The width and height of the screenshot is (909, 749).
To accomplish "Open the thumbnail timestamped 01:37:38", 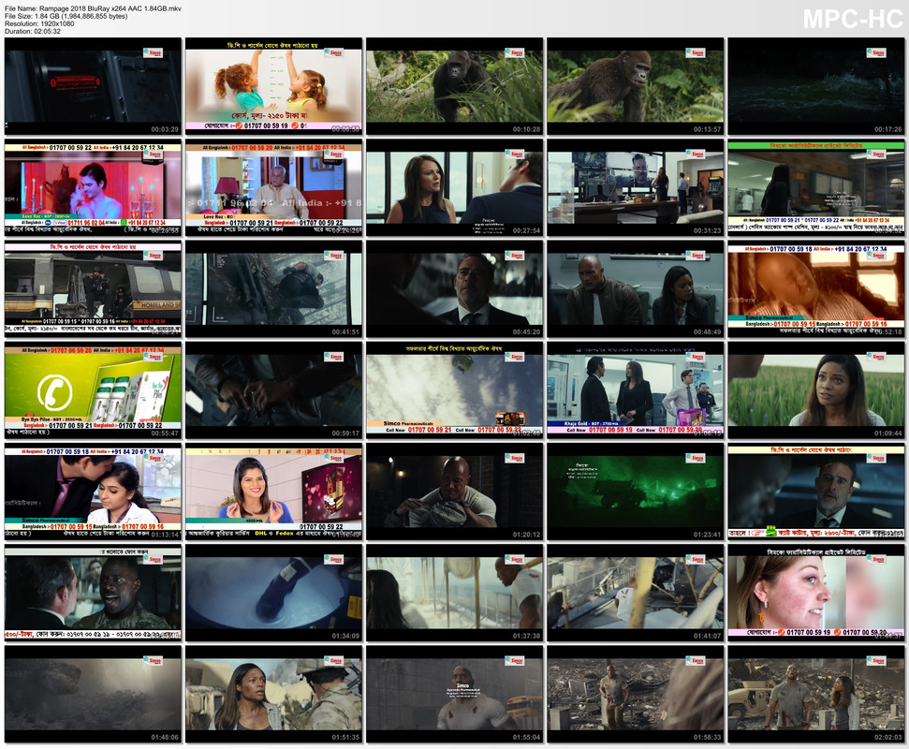I will point(455,593).
